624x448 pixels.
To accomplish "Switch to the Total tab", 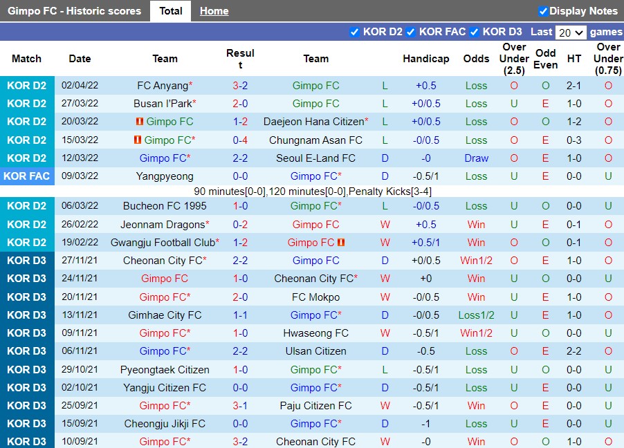I will (171, 11).
